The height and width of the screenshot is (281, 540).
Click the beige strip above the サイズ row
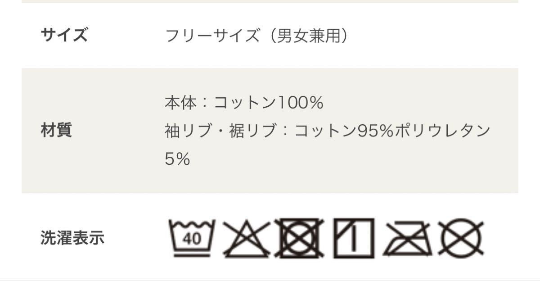(270, 1)
